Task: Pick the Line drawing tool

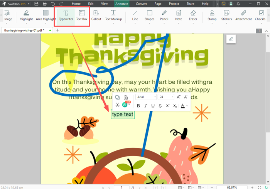Action: (x=135, y=15)
